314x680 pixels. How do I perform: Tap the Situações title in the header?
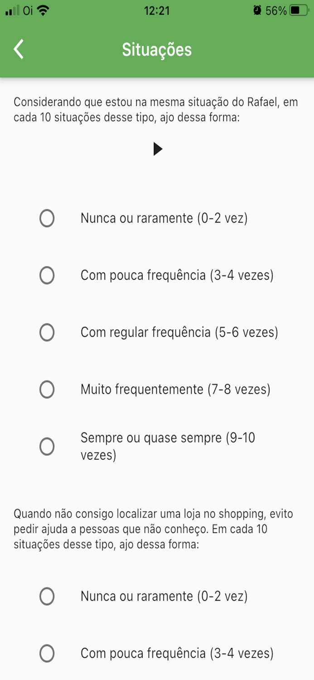[157, 49]
